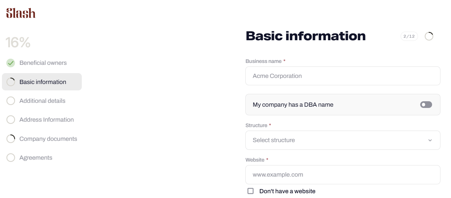Enable the DBA name toggle switch

click(x=426, y=105)
